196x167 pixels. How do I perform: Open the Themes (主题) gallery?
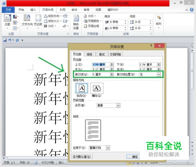7,22
